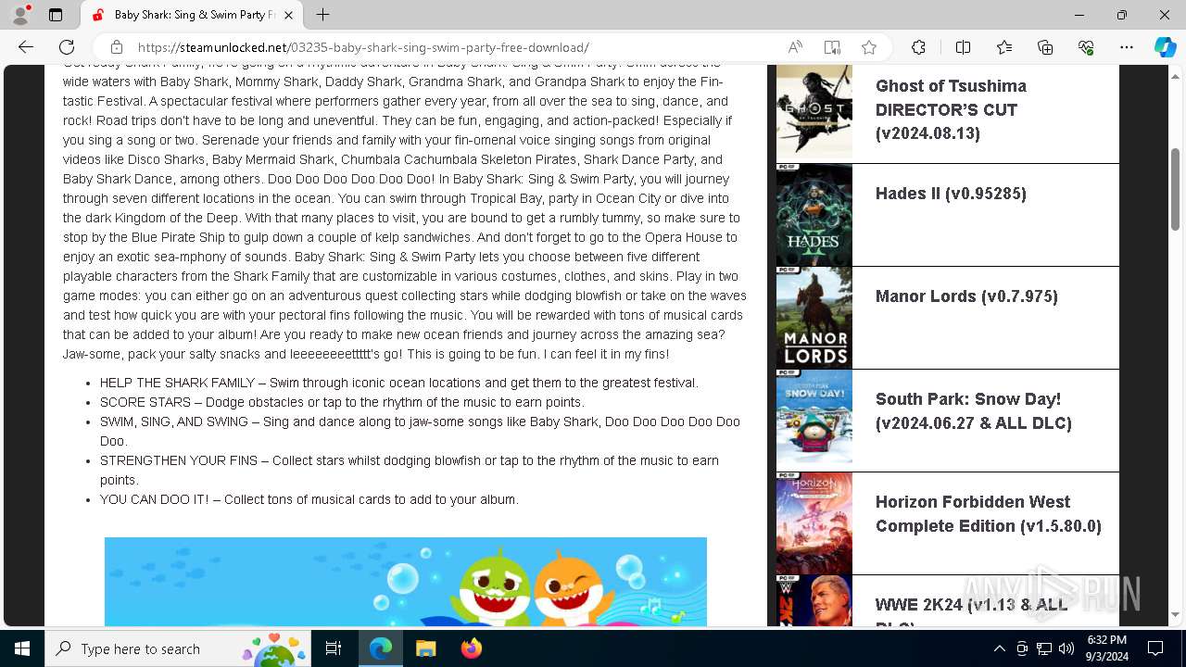Open Browser essentials heart icon
The width and height of the screenshot is (1186, 667).
point(1086,47)
